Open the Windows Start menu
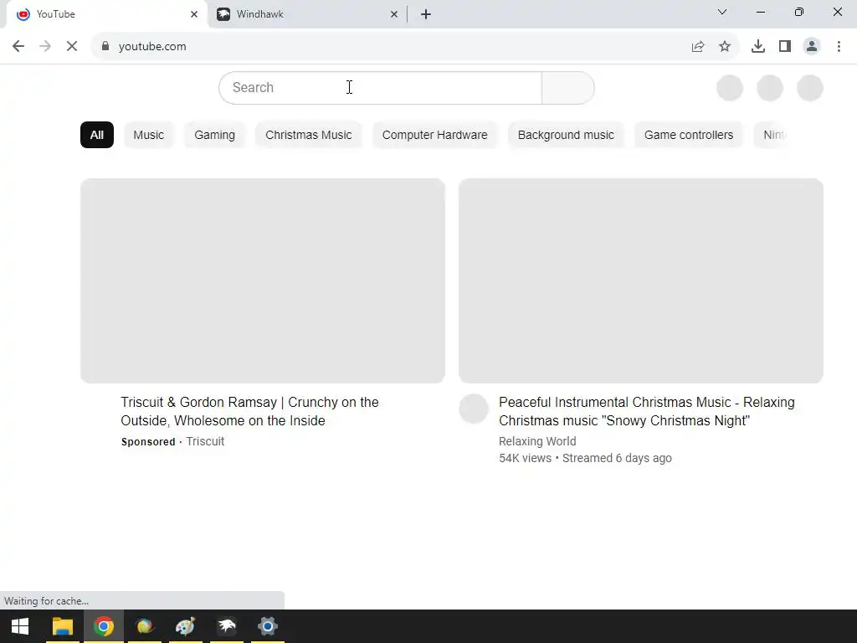This screenshot has width=857, height=643. tap(20, 626)
